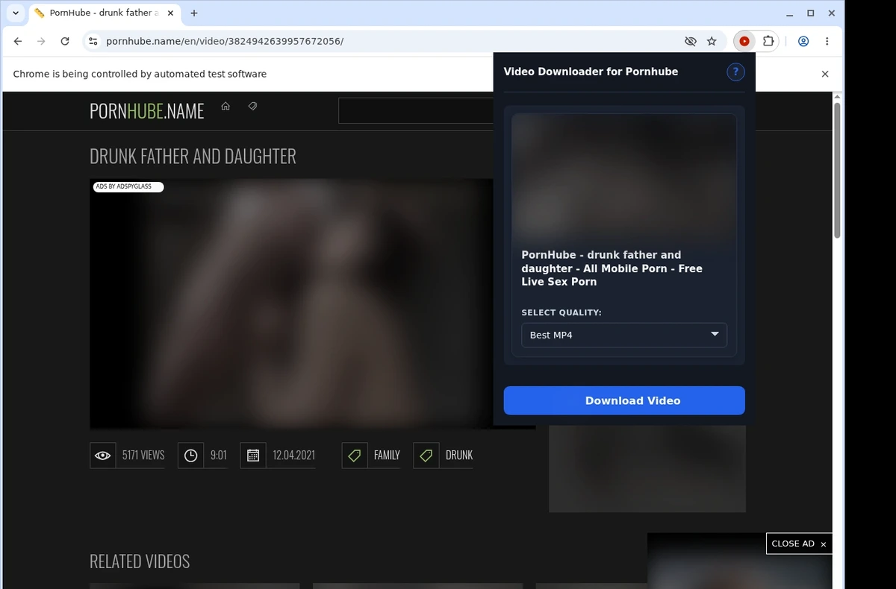This screenshot has width=896, height=589.
Task: Open the FAMILY tag link
Action: pyautogui.click(x=387, y=455)
